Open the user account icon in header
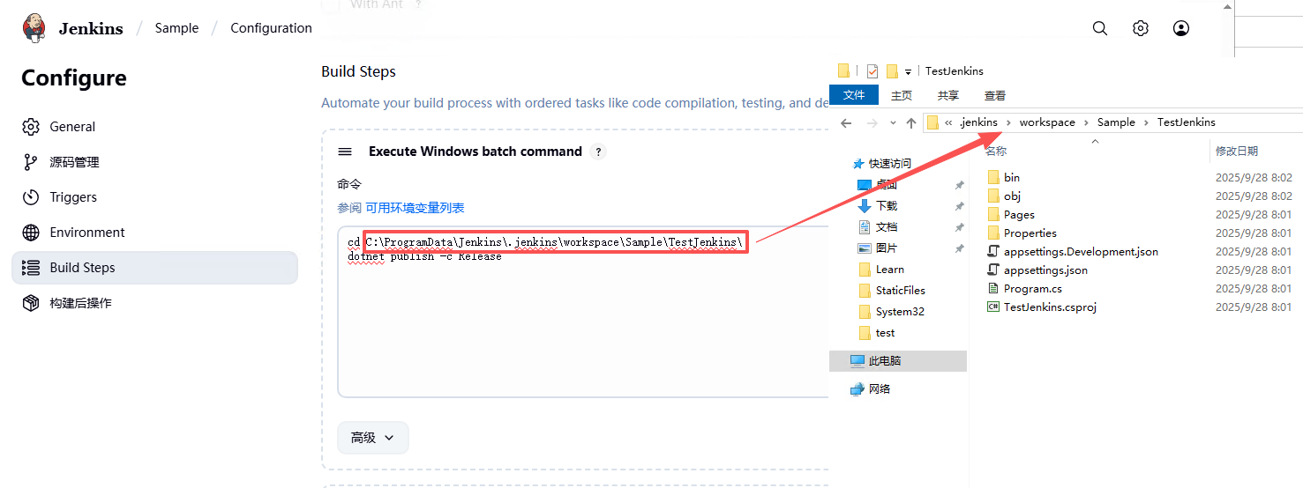Viewport: 1303px width, 488px height. 1181,28
